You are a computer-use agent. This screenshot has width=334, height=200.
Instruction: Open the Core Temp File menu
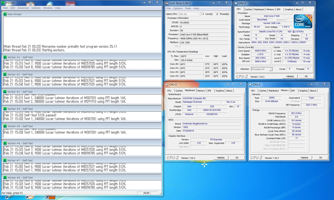pyautogui.click(x=169, y=8)
